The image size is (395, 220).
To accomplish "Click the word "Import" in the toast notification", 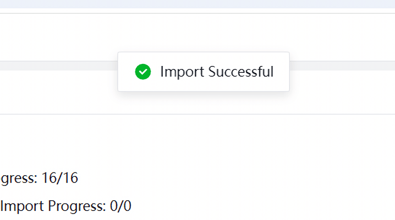I will [182, 72].
